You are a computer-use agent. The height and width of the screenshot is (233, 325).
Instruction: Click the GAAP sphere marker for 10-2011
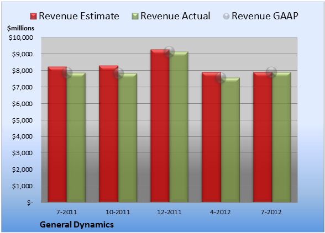tap(118, 73)
